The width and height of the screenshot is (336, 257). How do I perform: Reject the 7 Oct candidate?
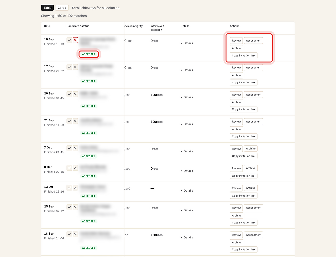[x=75, y=148]
